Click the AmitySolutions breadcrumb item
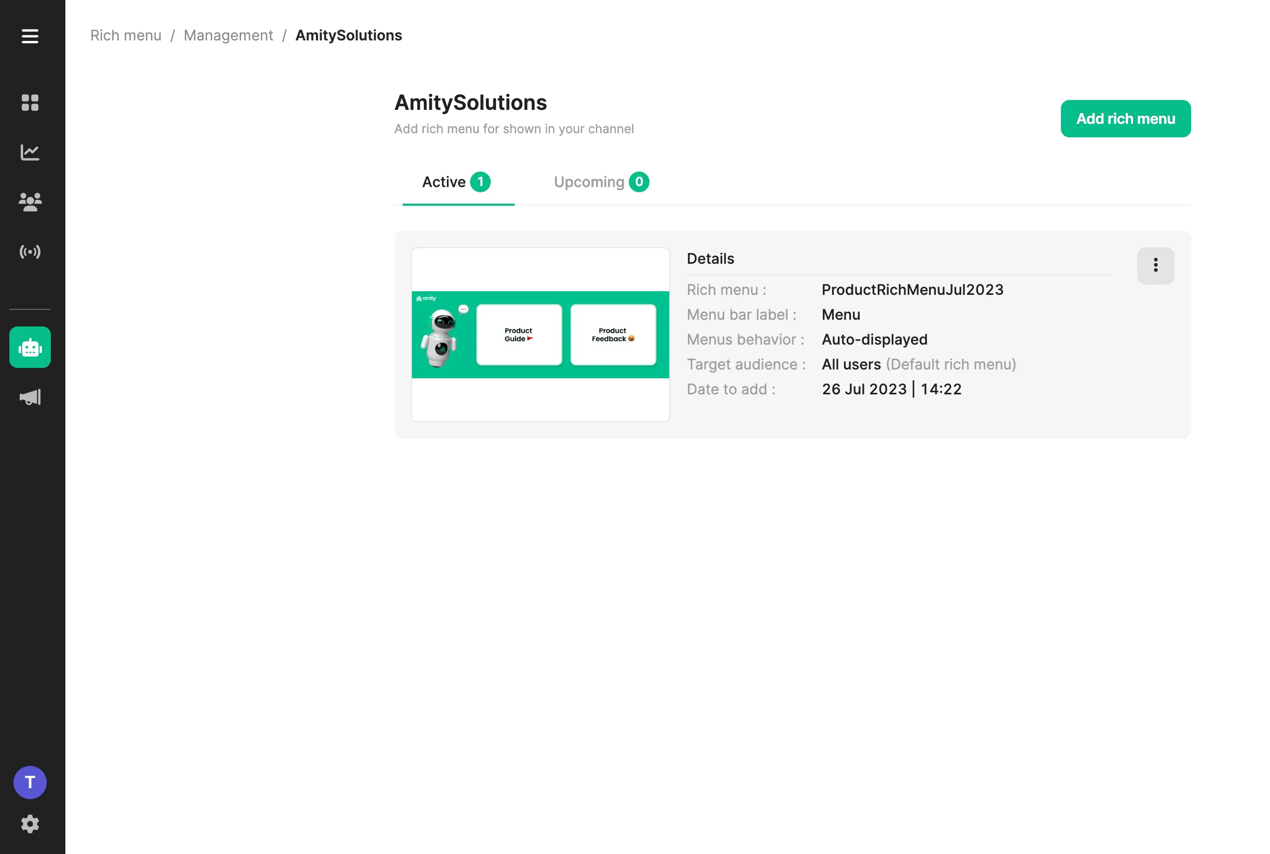This screenshot has width=1270, height=854. click(349, 35)
